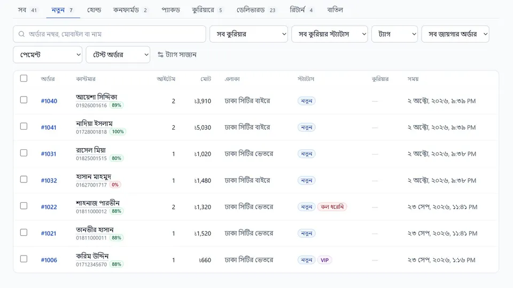This screenshot has width=513, height=288.
Task: Expand the পেমেন্ট filter dropdown
Action: pos(48,54)
